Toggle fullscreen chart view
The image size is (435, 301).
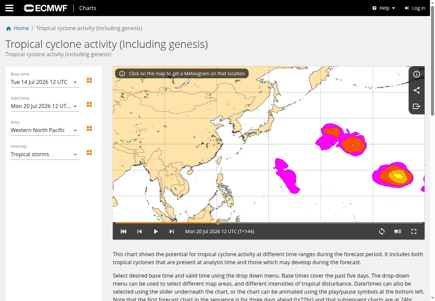pyautogui.click(x=414, y=231)
